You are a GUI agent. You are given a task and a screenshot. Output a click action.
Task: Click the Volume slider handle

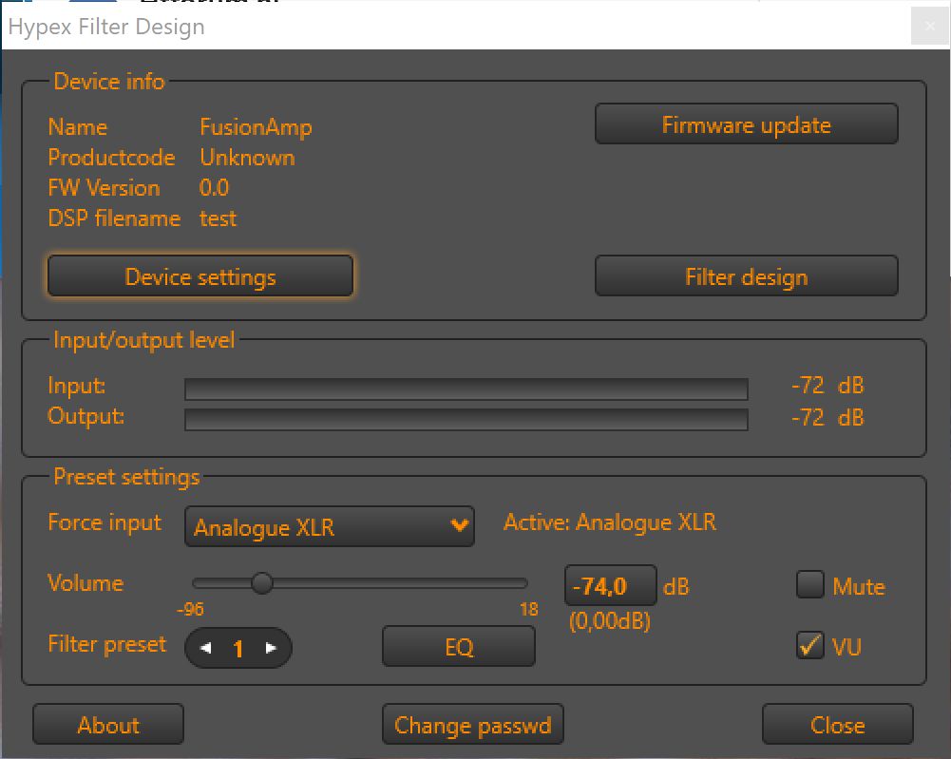[262, 583]
